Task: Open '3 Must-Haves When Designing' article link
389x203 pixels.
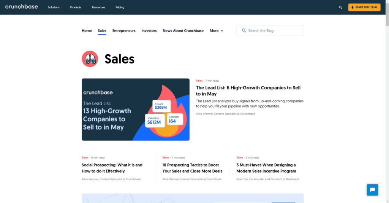Action: [x=266, y=168]
